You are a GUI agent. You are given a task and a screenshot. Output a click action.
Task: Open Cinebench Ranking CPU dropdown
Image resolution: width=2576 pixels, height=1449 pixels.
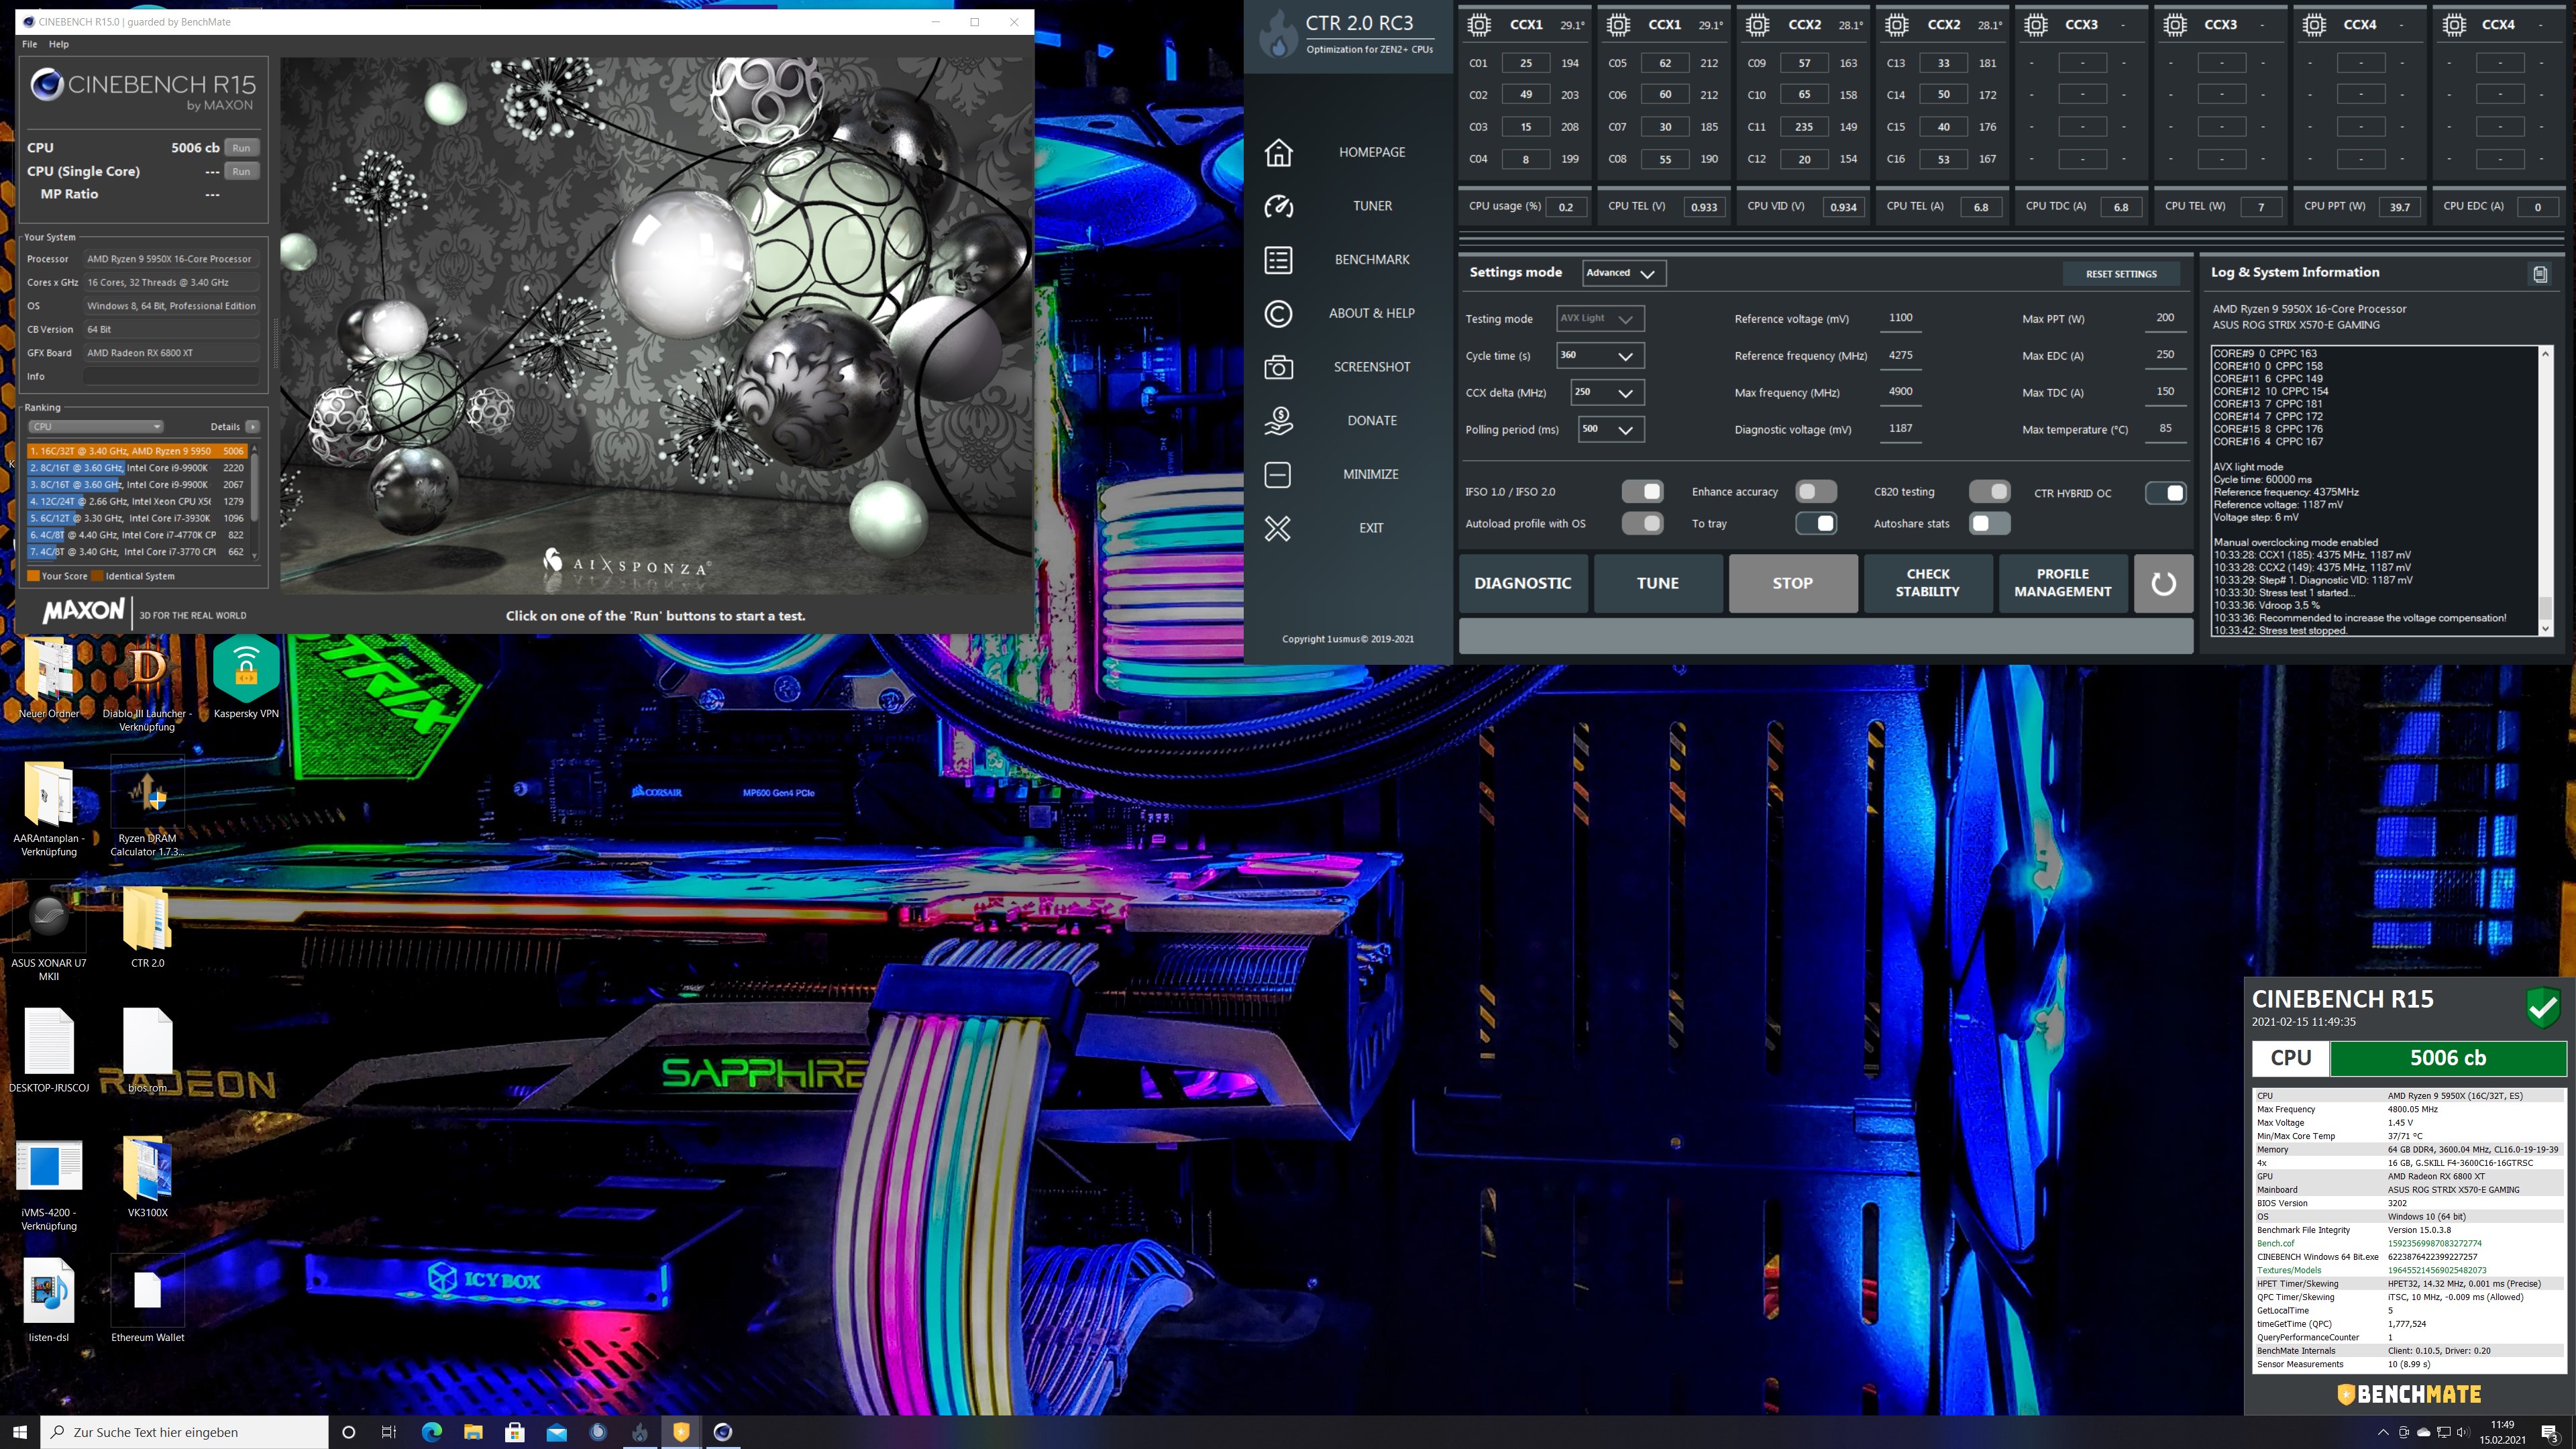(x=95, y=427)
